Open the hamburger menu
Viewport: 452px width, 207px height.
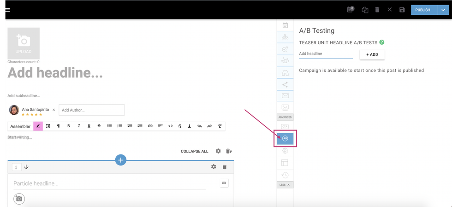click(7, 10)
